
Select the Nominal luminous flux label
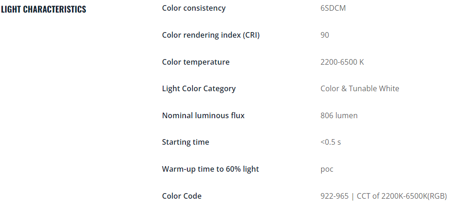[204, 115]
